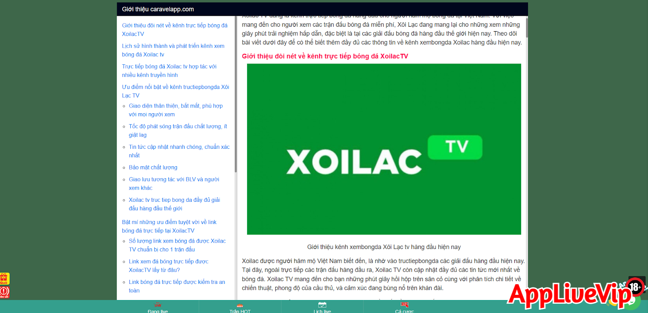The width and height of the screenshot is (648, 313).
Task: Open 'Bảo mật chất lượng' link
Action: coord(153,167)
